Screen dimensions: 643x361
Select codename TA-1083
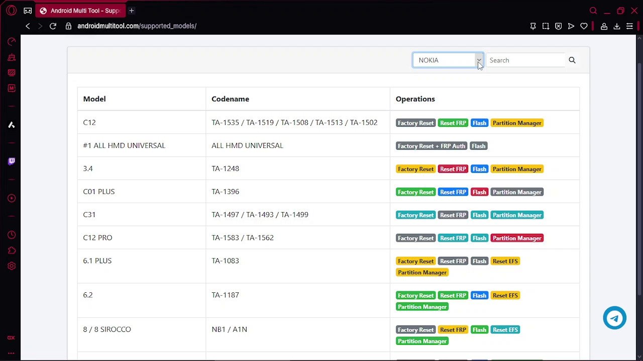click(225, 261)
